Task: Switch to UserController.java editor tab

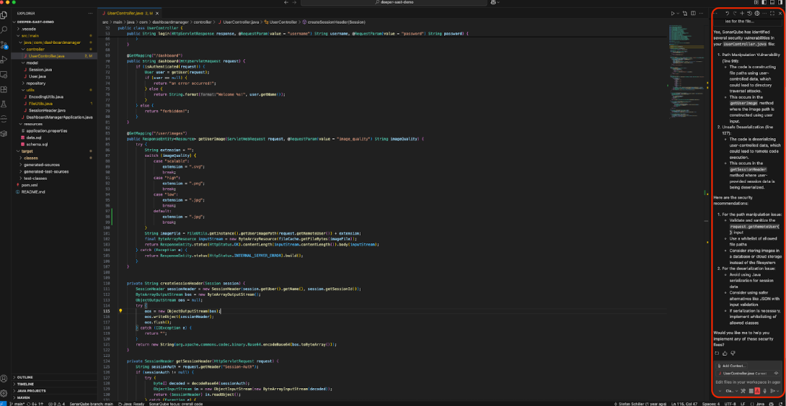Action: pos(124,13)
